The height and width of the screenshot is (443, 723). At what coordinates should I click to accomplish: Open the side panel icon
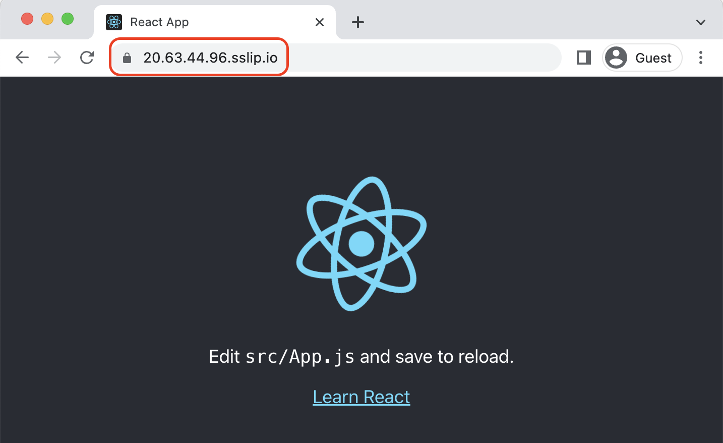pyautogui.click(x=584, y=58)
